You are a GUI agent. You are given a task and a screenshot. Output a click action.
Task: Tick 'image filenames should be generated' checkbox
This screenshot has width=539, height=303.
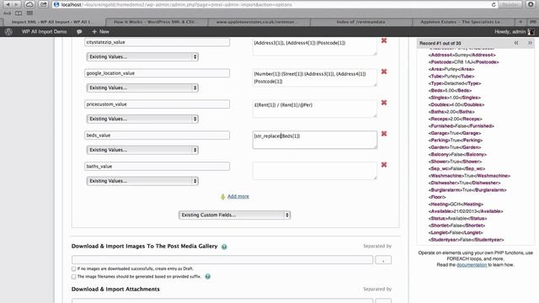[73, 277]
